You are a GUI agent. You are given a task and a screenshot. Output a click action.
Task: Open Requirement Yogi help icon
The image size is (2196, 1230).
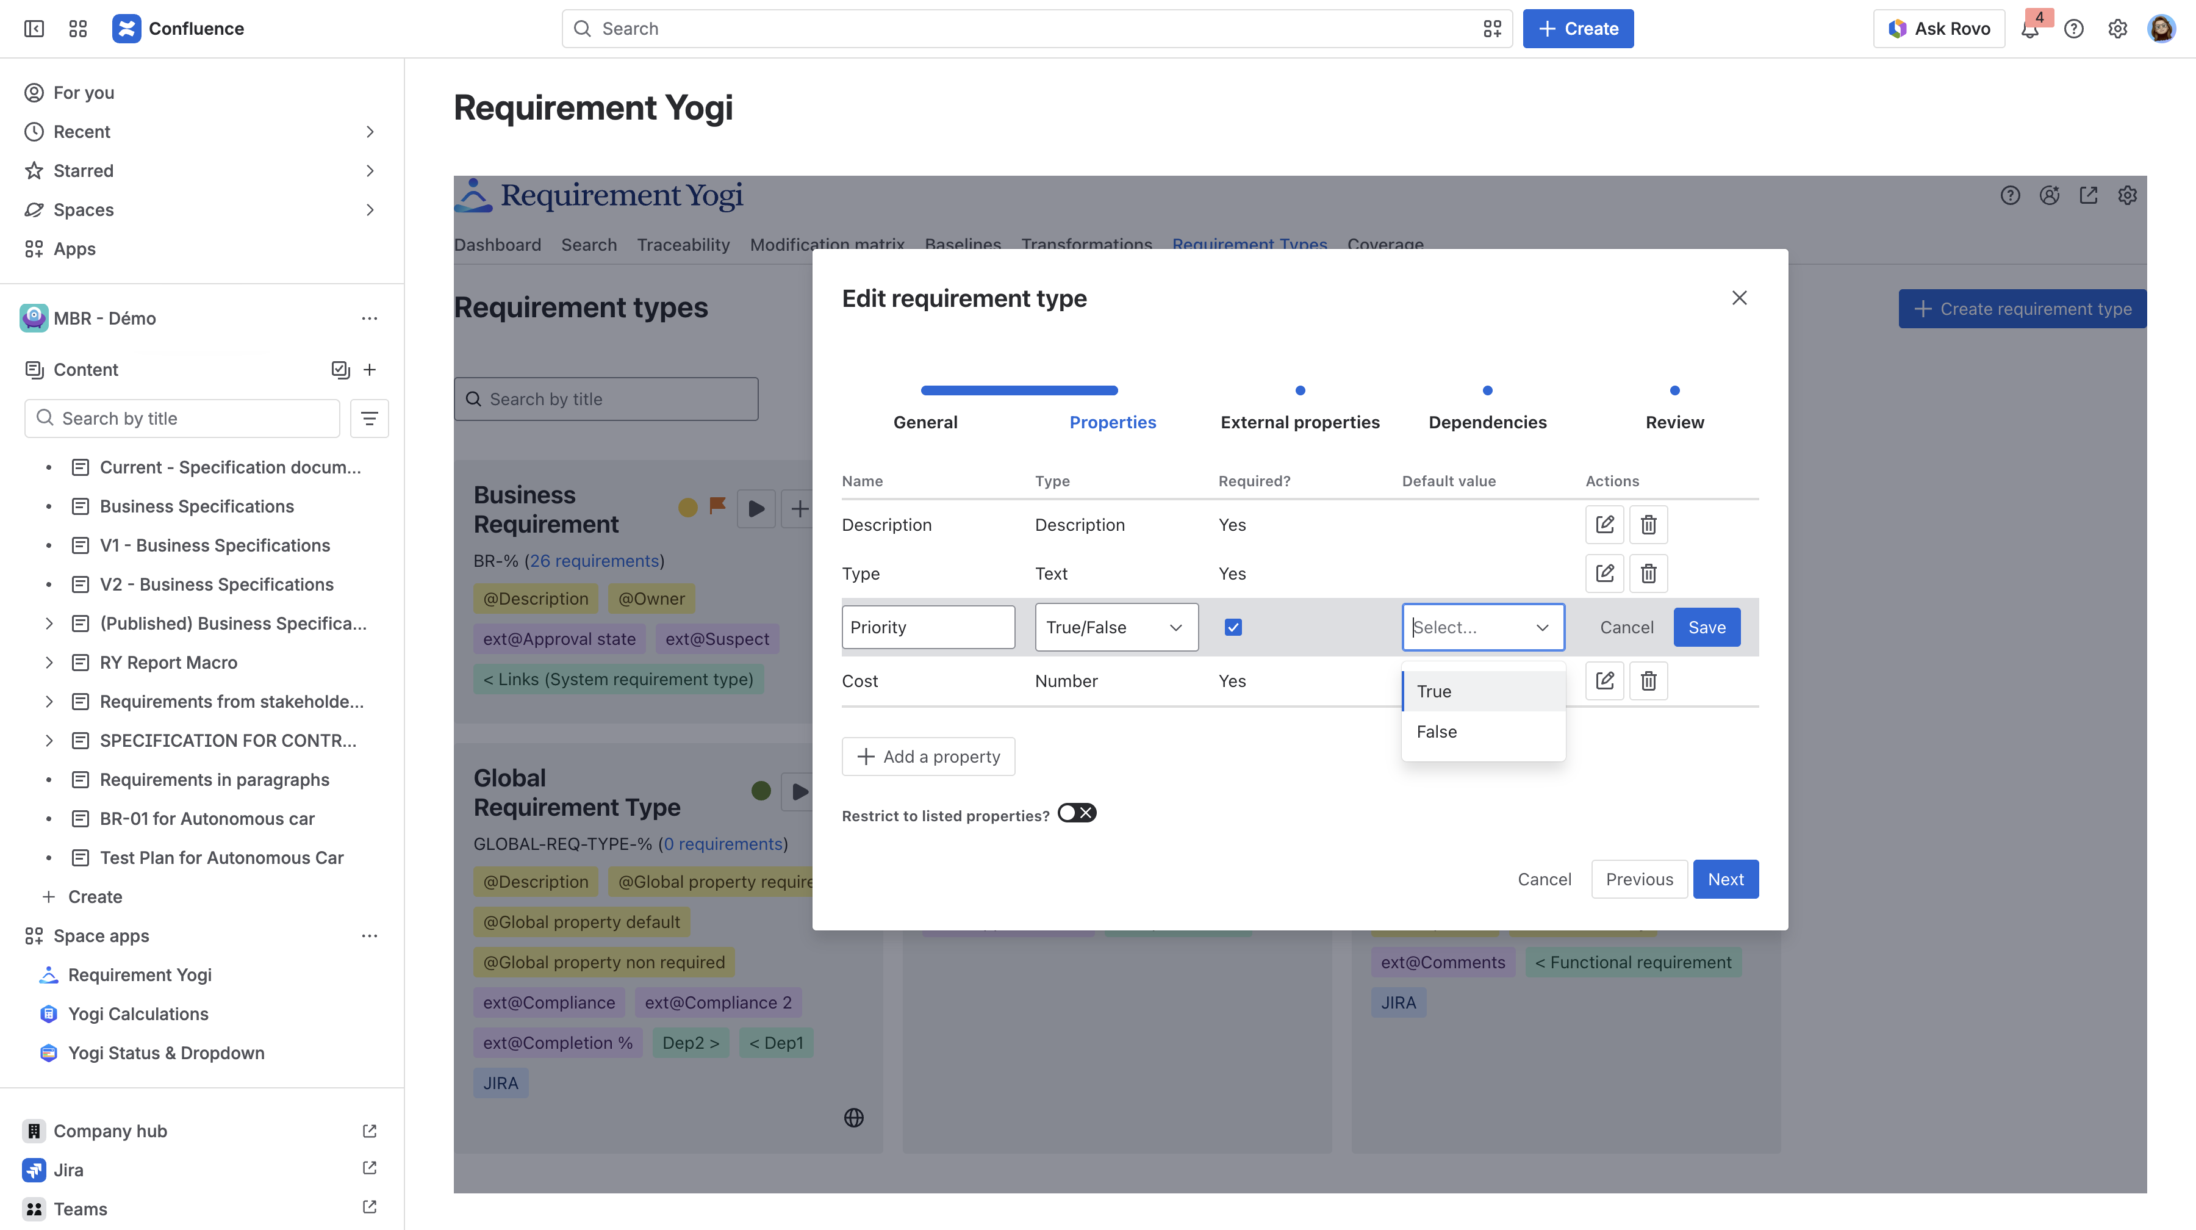pos(2010,195)
